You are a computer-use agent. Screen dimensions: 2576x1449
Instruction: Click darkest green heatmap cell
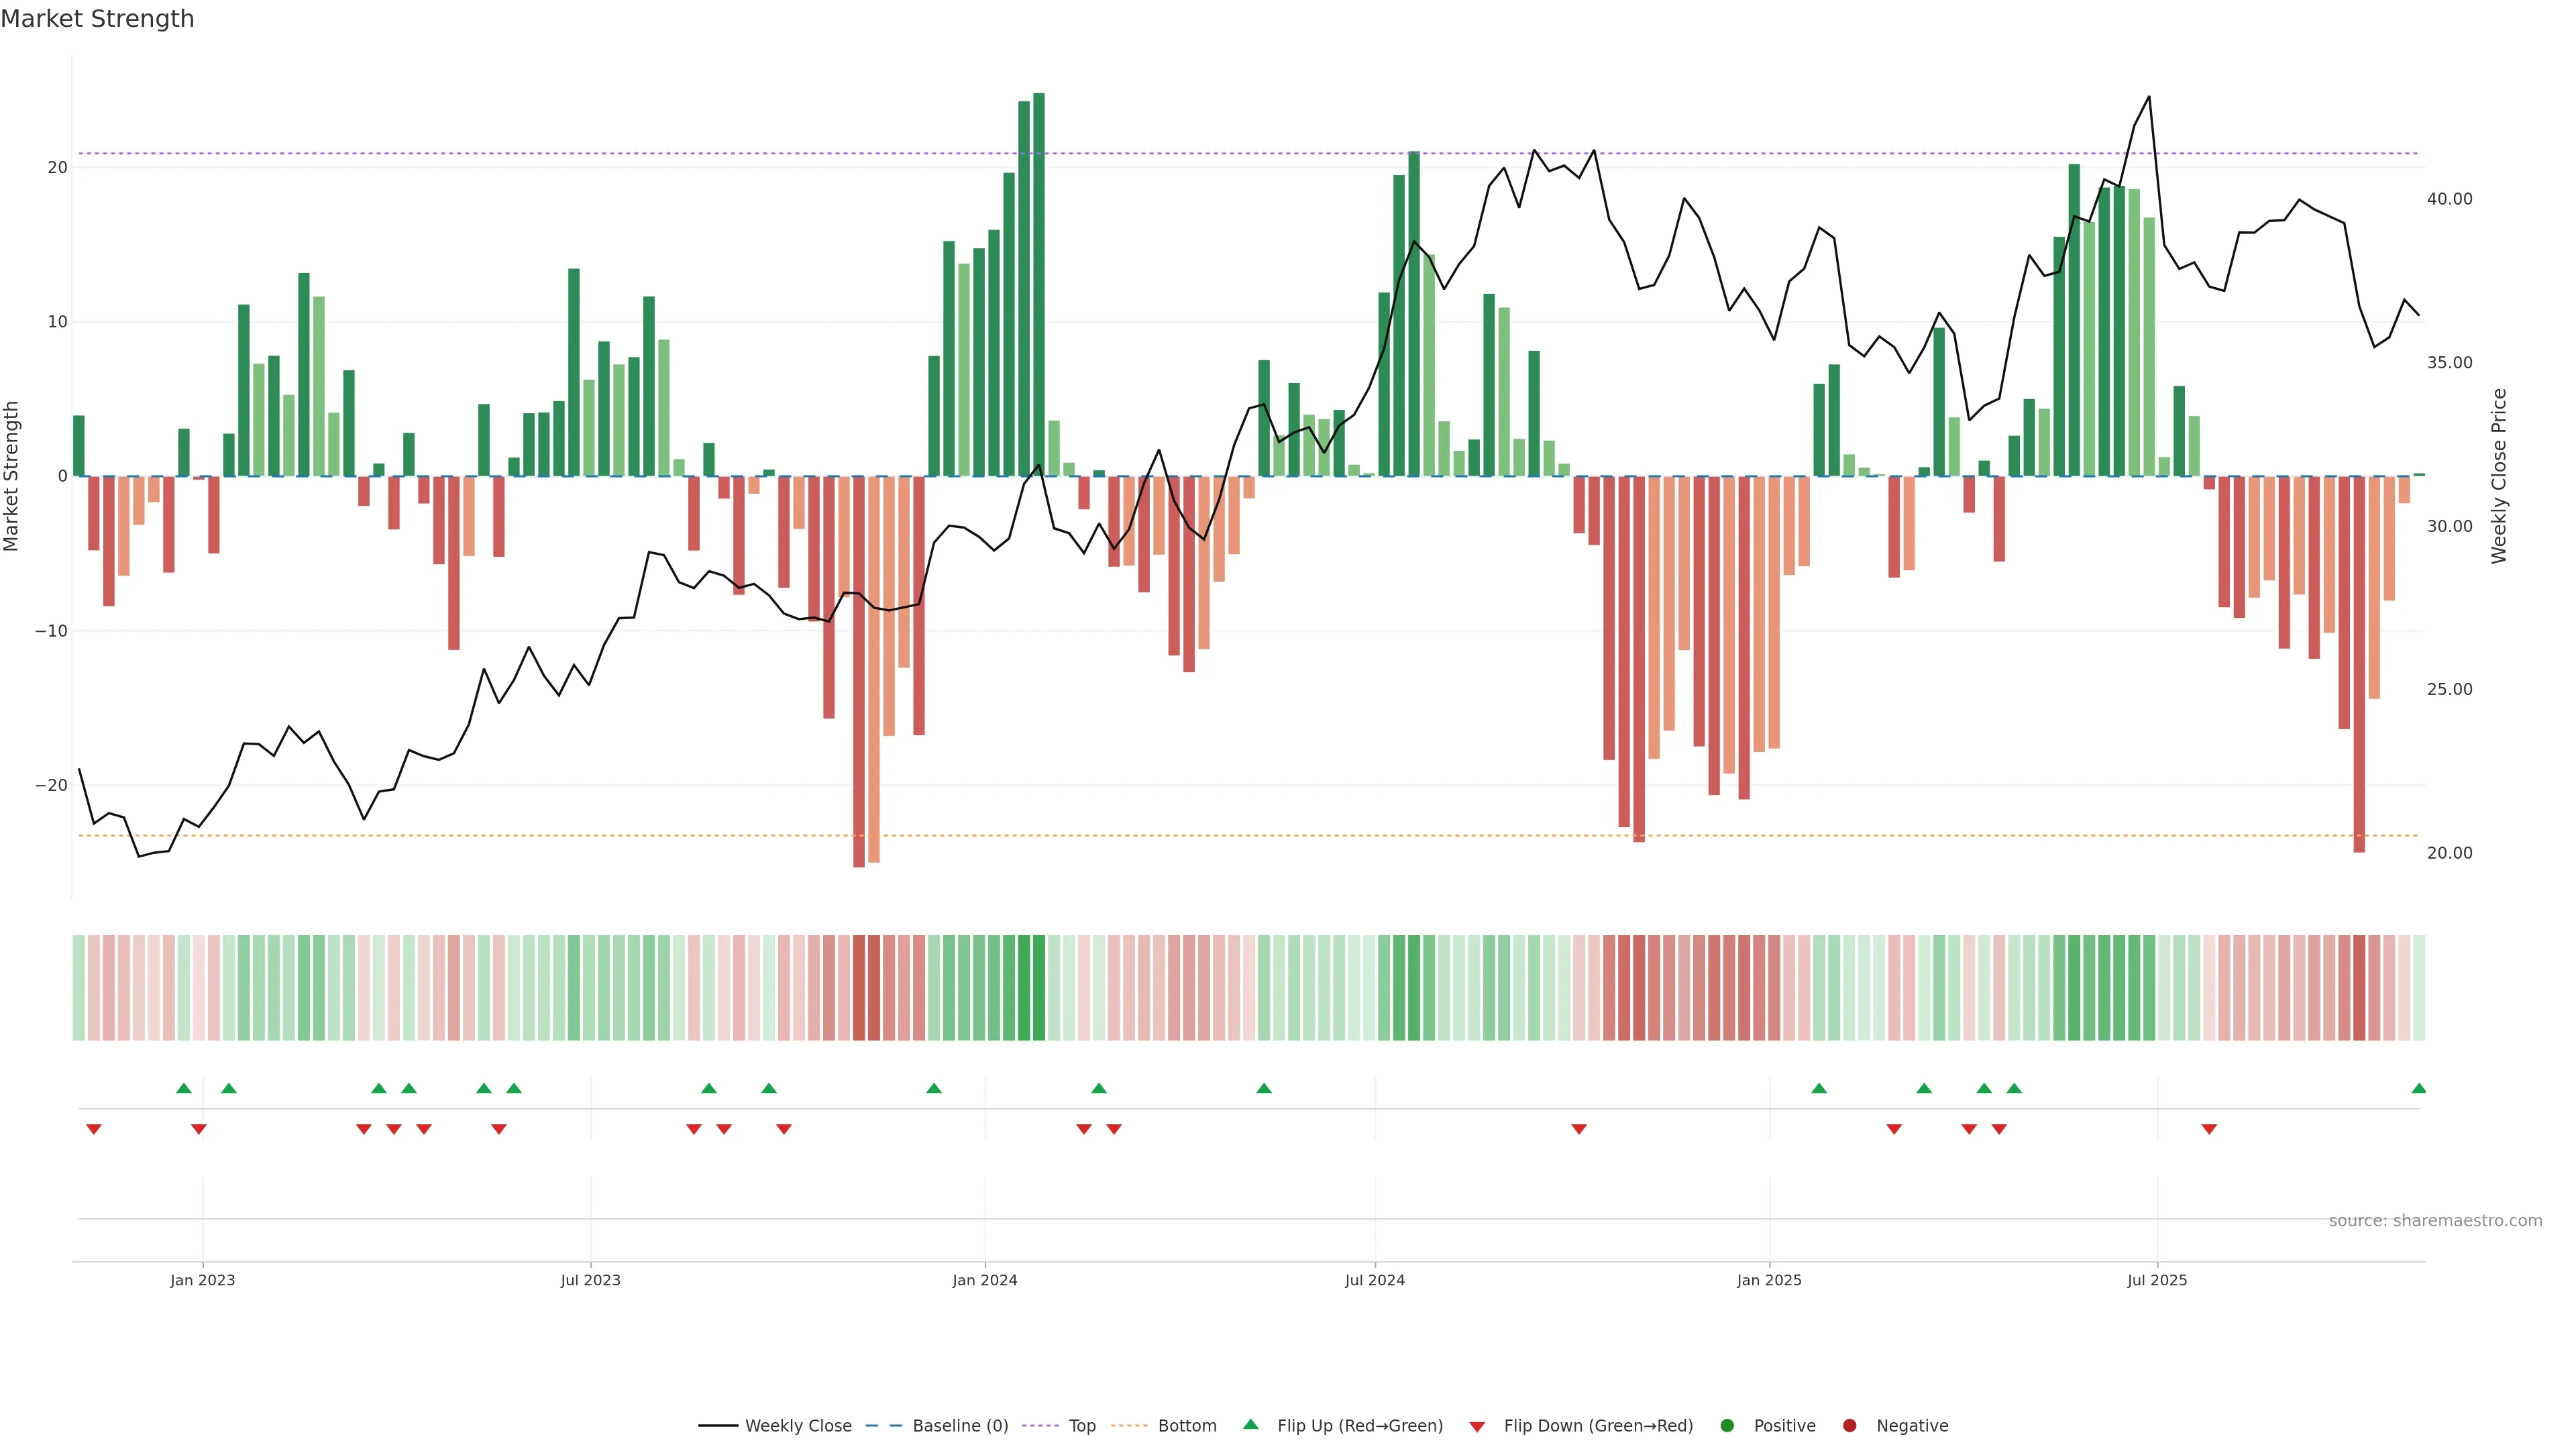click(1039, 988)
